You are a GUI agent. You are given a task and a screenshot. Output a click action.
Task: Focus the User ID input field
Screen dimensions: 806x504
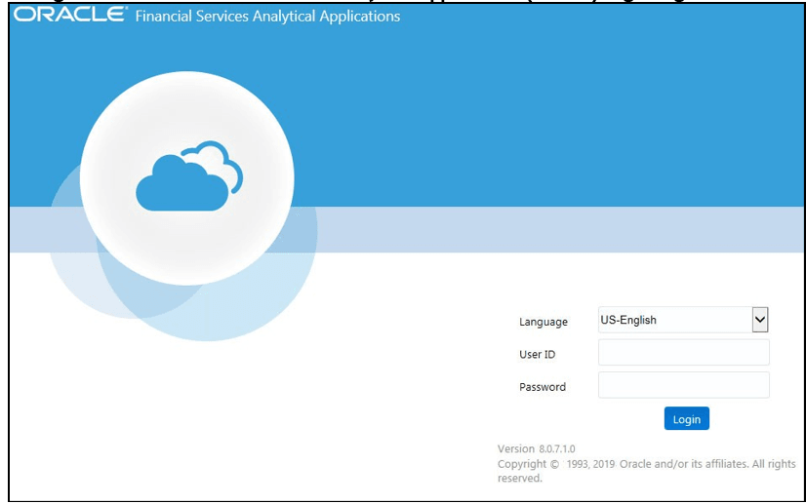(684, 352)
